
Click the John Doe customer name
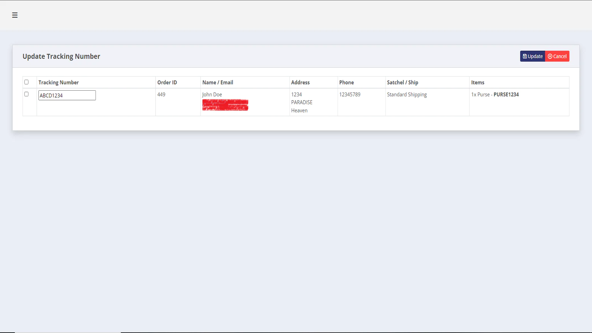[x=212, y=94]
